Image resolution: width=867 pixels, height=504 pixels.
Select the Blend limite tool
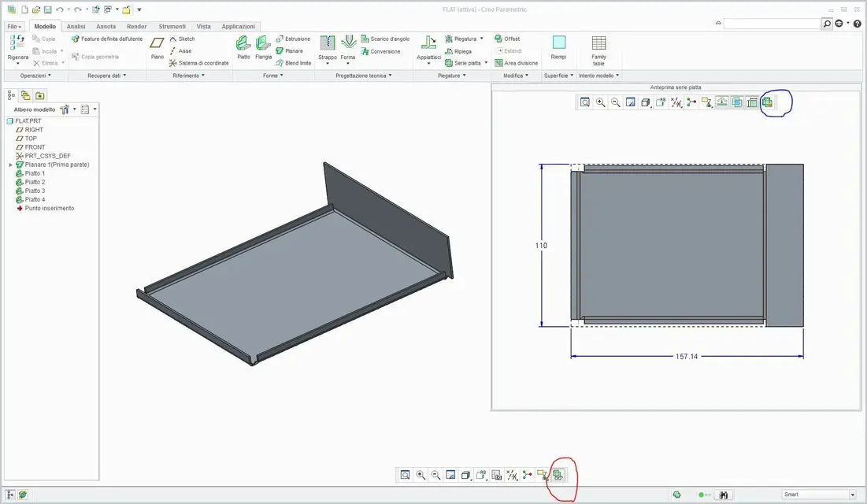click(293, 63)
